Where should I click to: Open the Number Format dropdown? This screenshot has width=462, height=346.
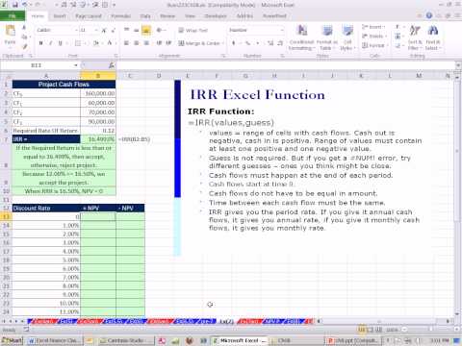coord(282,30)
